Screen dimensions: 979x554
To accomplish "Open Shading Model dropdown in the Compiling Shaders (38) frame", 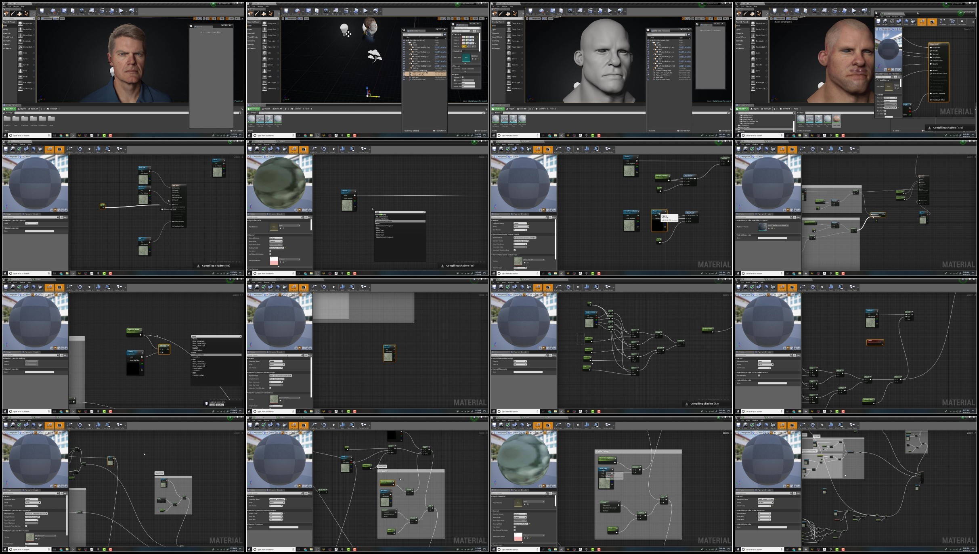I will [277, 248].
